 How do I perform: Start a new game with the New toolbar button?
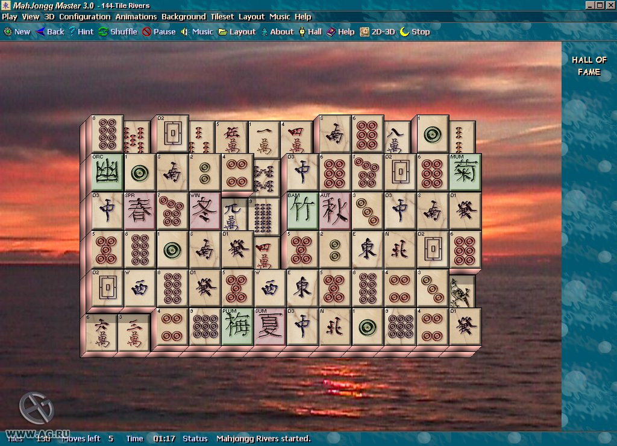click(x=17, y=32)
